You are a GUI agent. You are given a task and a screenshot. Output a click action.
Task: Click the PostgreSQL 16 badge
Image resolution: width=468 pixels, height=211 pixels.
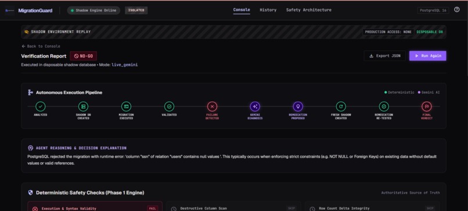[x=433, y=10]
